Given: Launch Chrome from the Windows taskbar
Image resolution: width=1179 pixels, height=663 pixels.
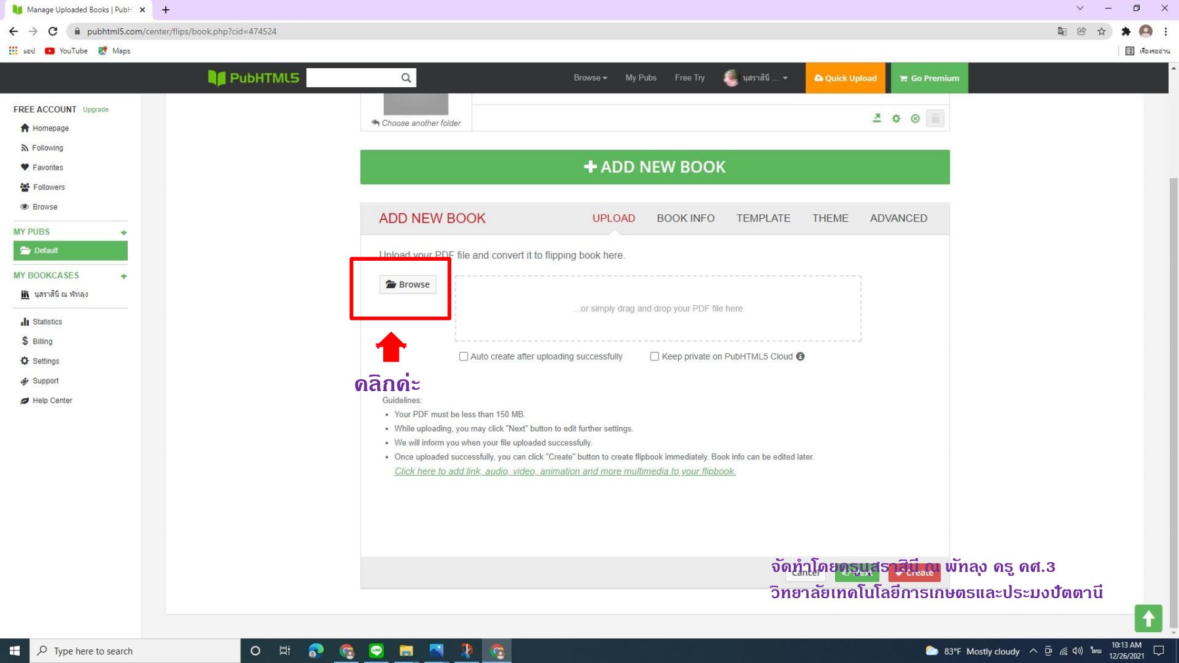Looking at the screenshot, I should point(346,651).
